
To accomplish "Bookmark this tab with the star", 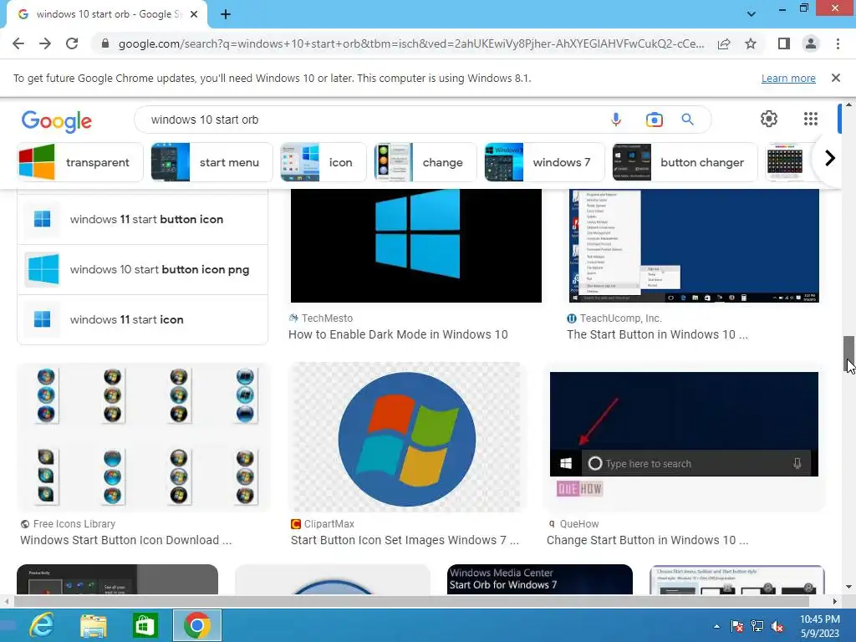I will point(751,43).
